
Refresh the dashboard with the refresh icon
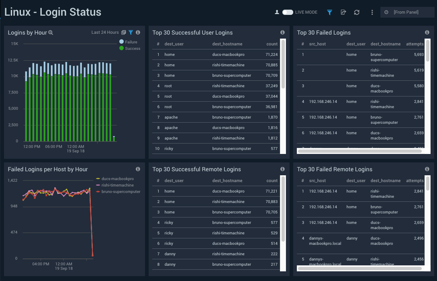tap(356, 12)
